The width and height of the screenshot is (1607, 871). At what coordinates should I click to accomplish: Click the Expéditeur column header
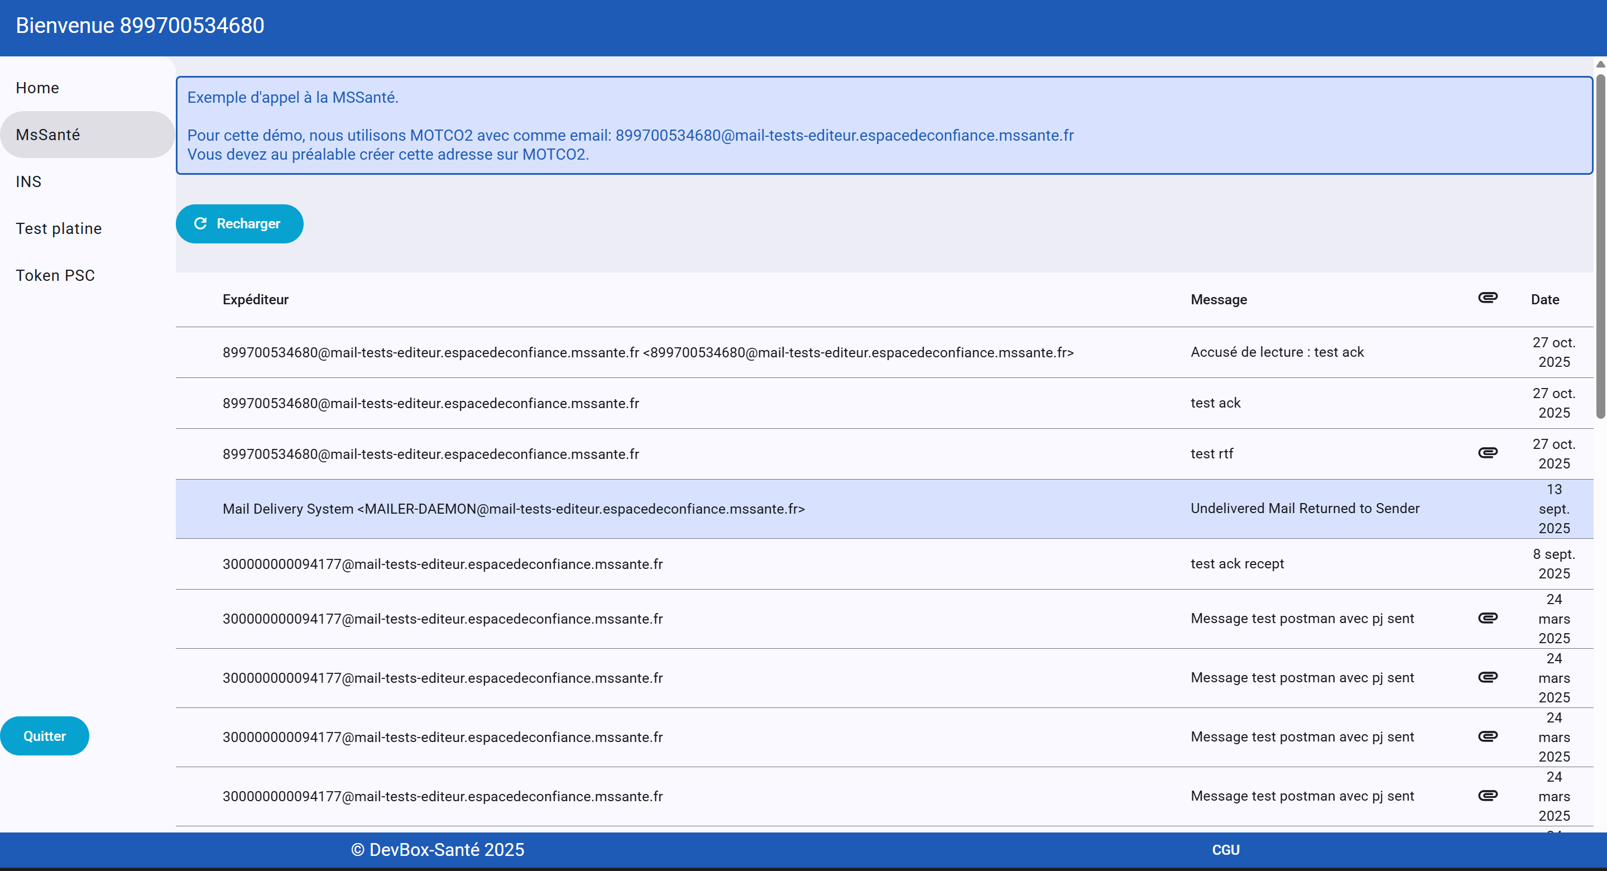pos(255,299)
